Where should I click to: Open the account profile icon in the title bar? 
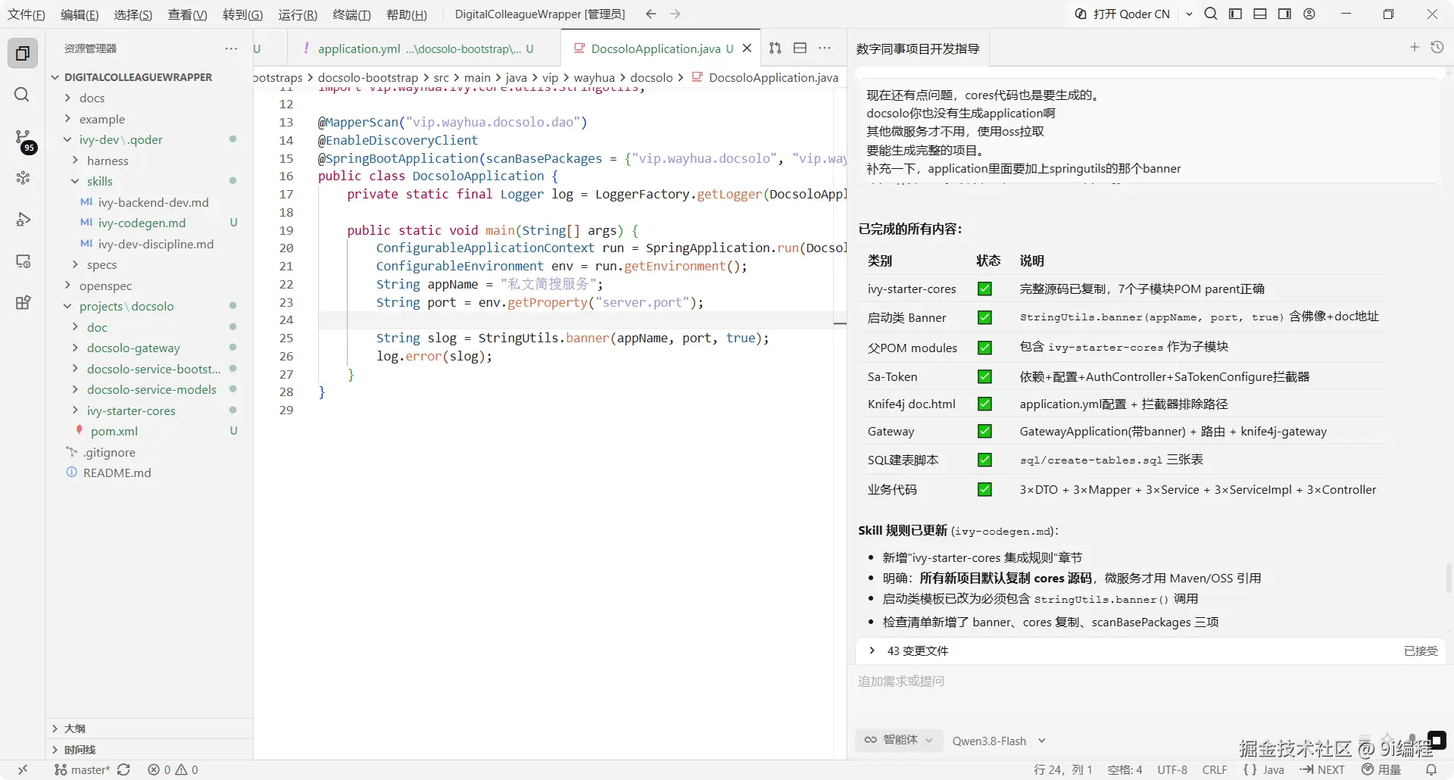(x=1309, y=14)
